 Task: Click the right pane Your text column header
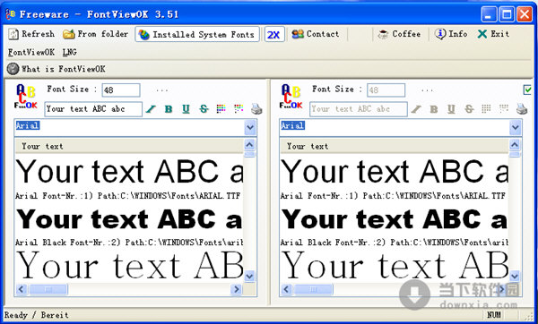(394, 146)
